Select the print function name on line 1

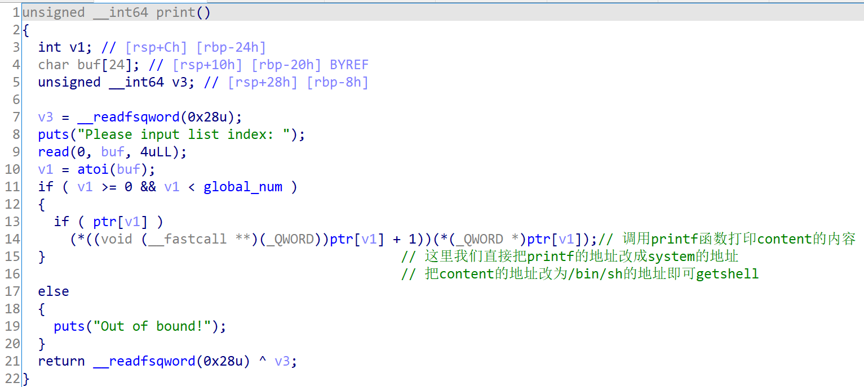(176, 12)
